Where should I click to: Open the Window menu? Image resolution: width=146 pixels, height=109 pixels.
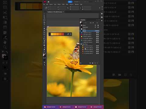(77, 4)
